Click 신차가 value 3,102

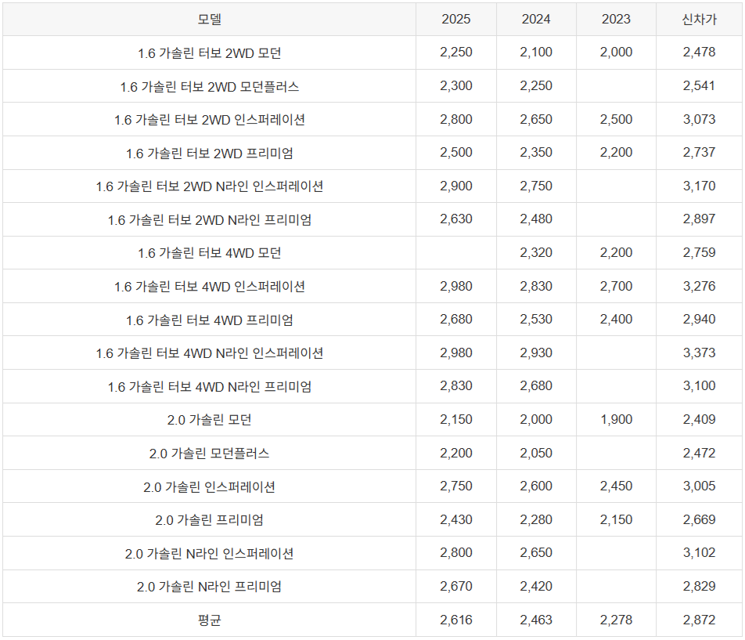tap(699, 552)
